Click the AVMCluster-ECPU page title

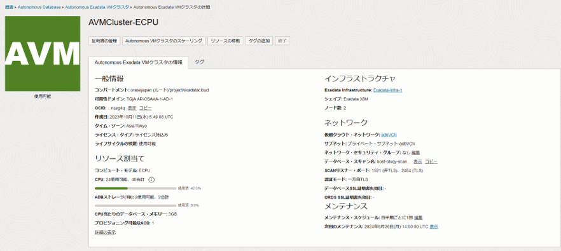tap(123, 22)
